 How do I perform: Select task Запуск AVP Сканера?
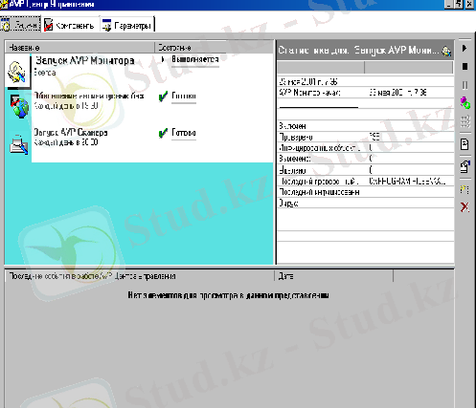[71, 133]
